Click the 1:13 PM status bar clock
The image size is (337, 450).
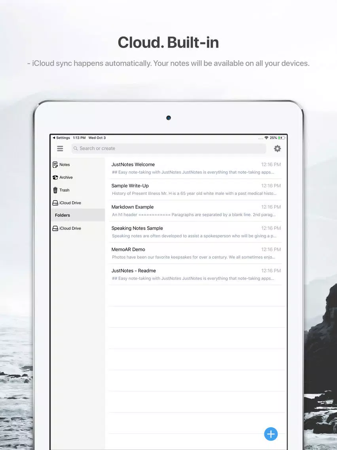[x=79, y=138]
